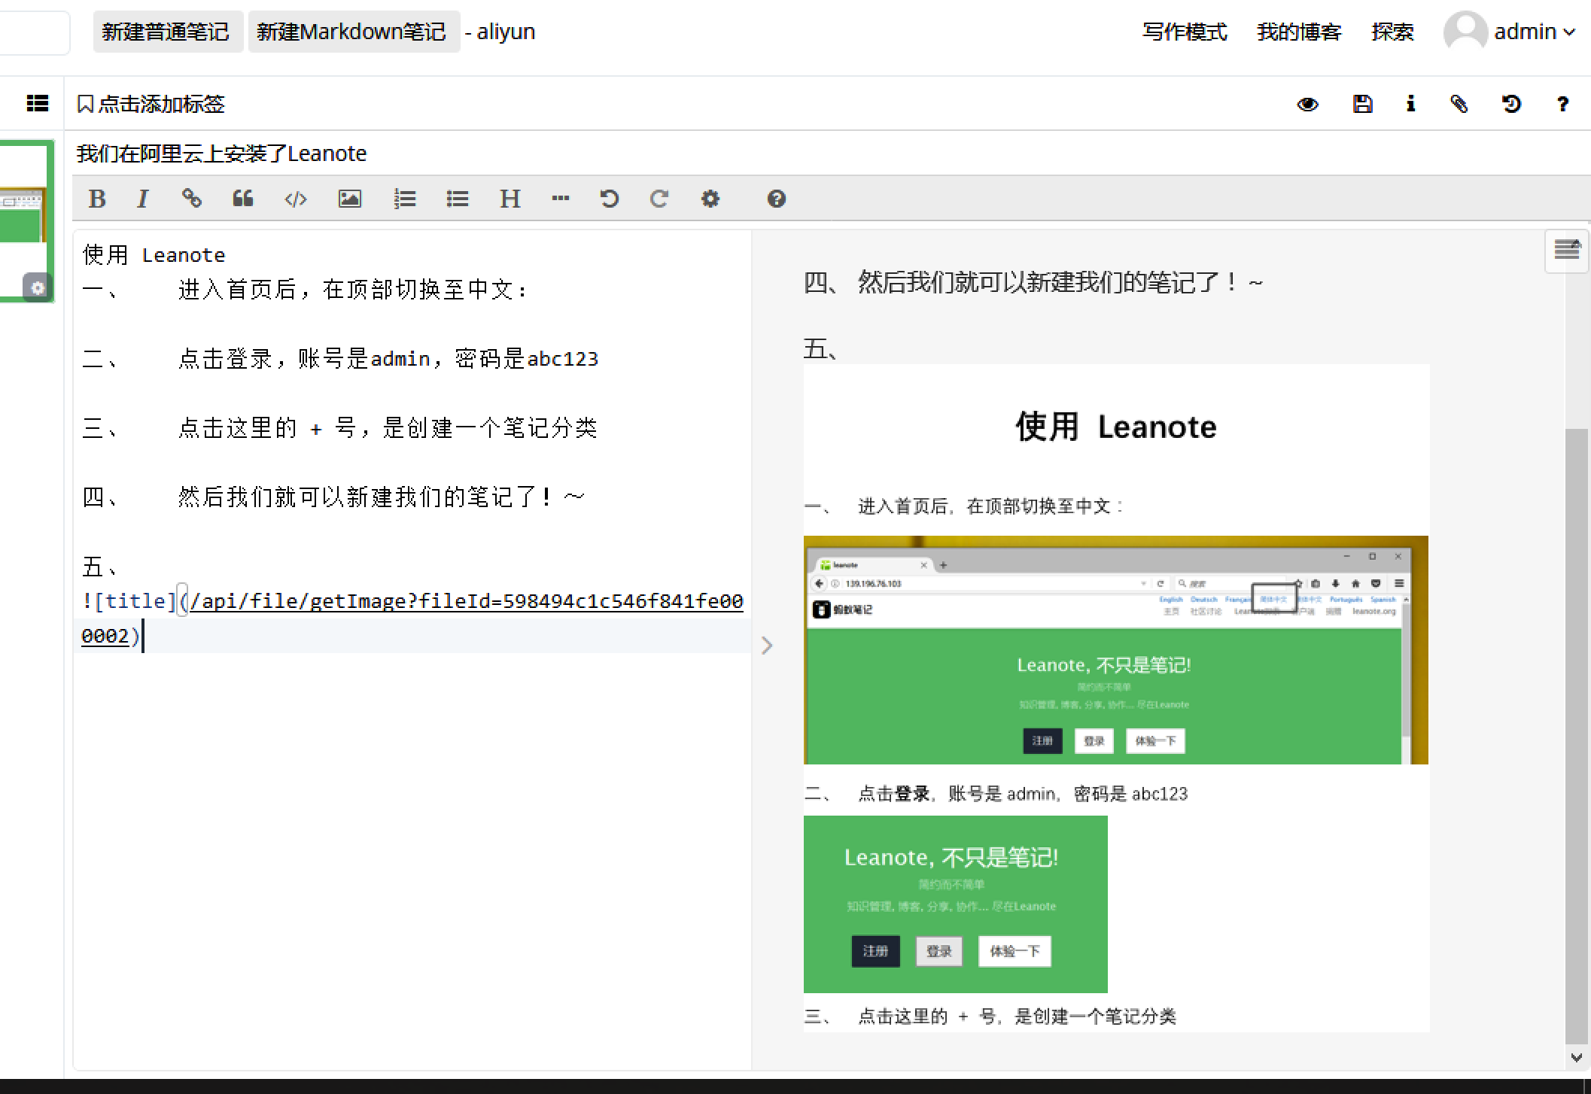Toggle the preview table-of-contents panel button

tap(1567, 250)
